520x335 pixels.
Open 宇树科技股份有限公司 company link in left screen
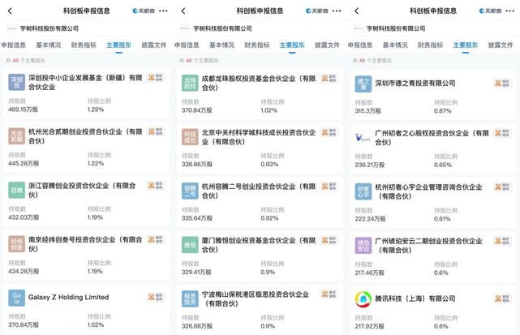click(x=49, y=29)
